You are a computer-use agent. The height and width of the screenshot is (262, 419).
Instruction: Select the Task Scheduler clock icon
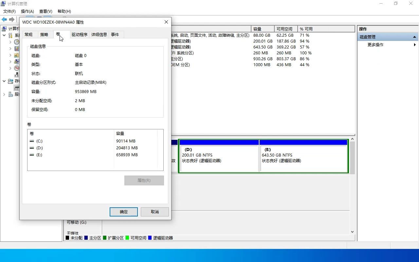click(x=16, y=42)
